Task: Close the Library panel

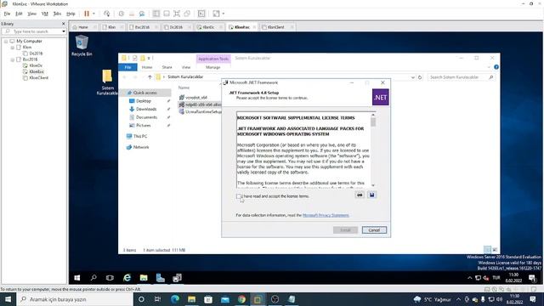Action: coord(64,24)
